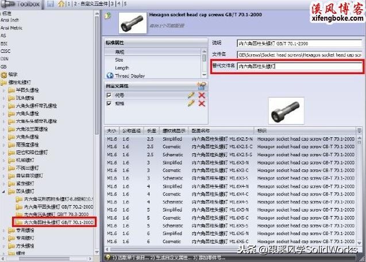Sort table by 标识 column header
Viewport: 366px width, 262px height.
point(305,130)
